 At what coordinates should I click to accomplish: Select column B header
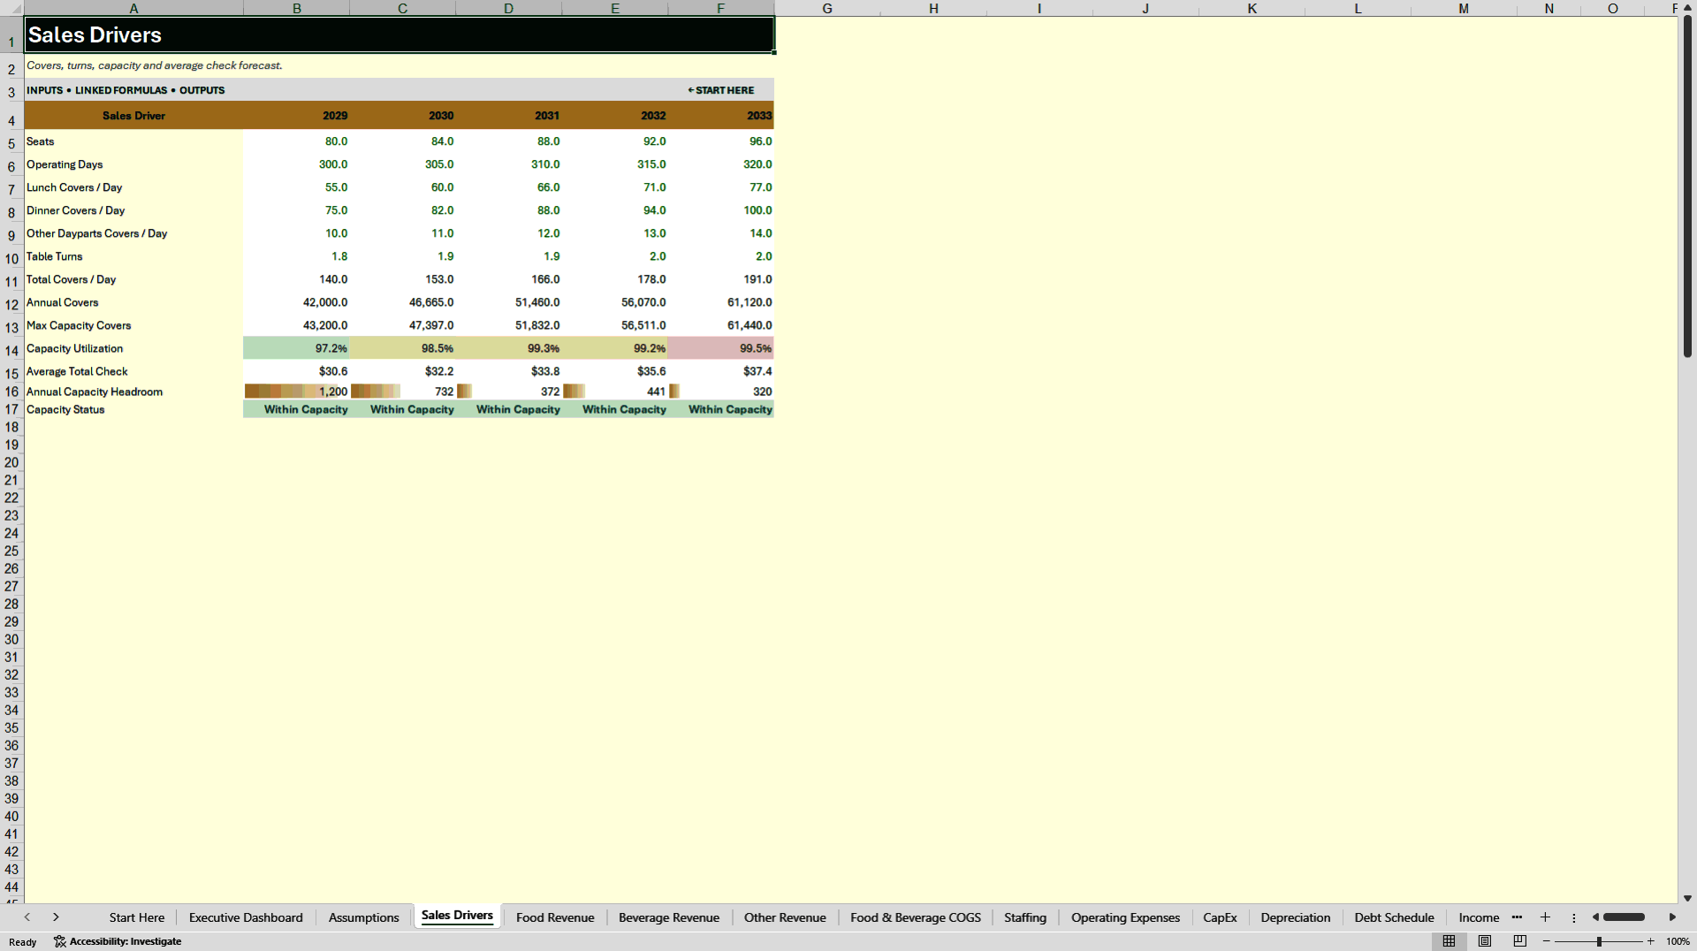tap(296, 8)
